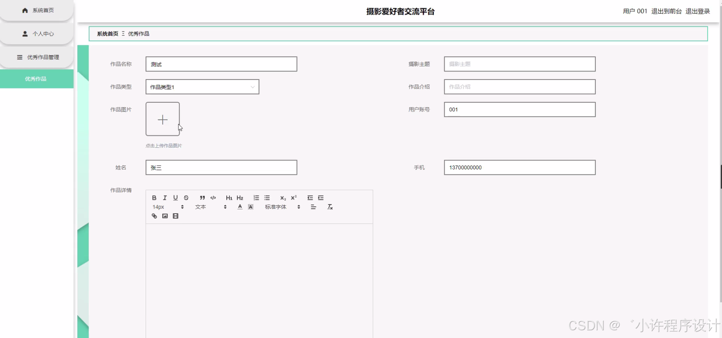Click inside 作品详情 rich text area
This screenshot has height=338, width=722.
(x=259, y=281)
